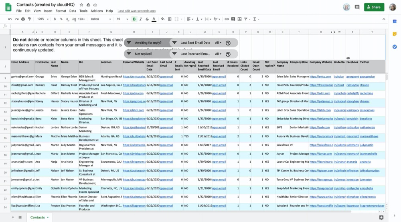
Task: Select column H header
Action: tap(134, 32)
